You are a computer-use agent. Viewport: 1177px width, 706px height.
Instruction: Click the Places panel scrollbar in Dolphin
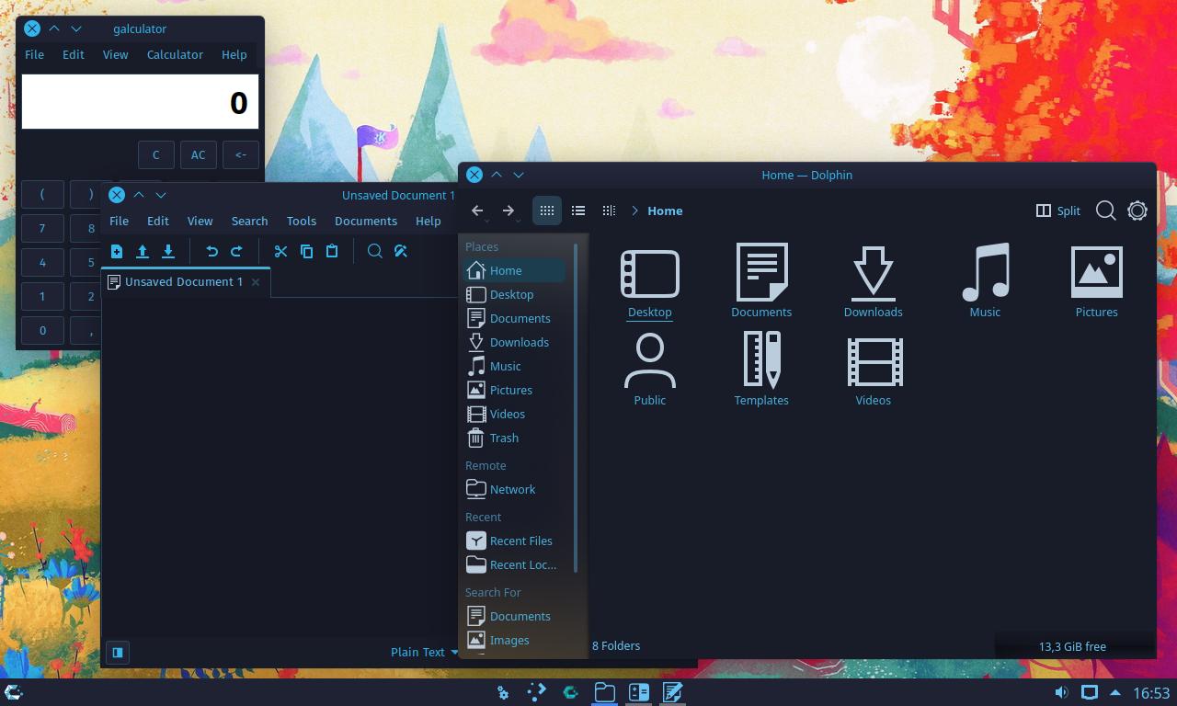[576, 407]
